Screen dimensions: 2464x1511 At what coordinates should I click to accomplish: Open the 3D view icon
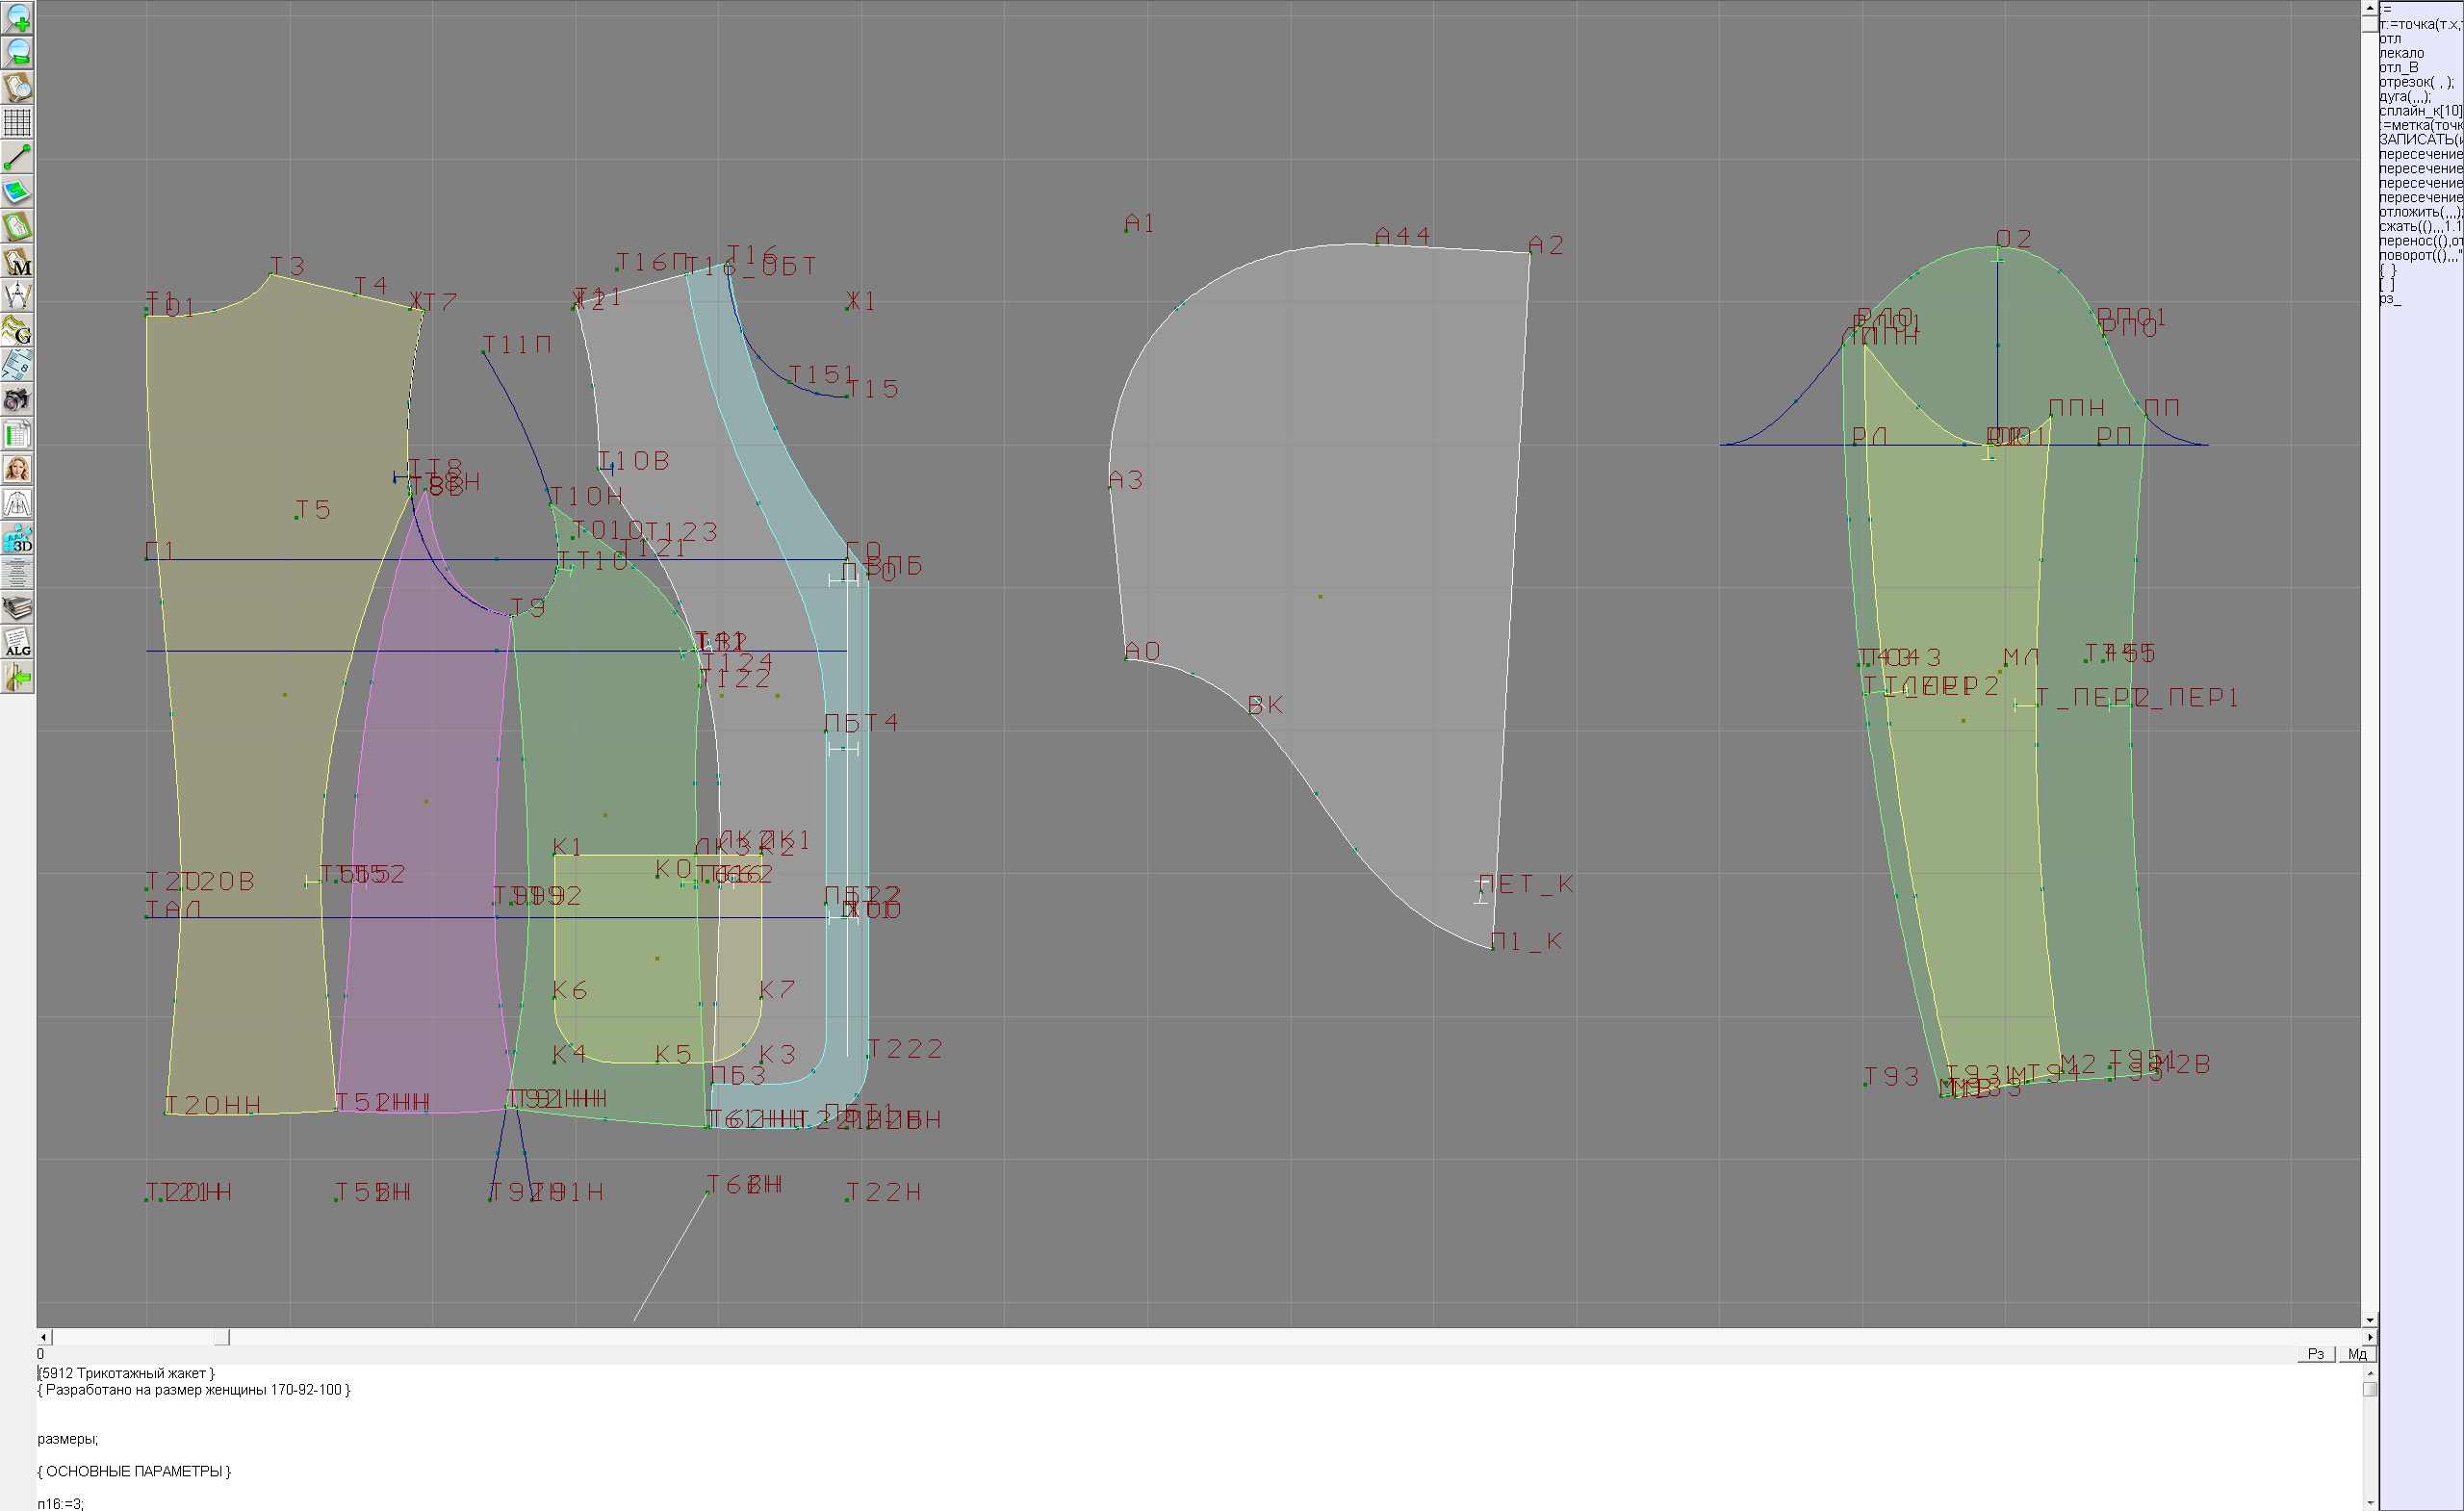coord(17,538)
